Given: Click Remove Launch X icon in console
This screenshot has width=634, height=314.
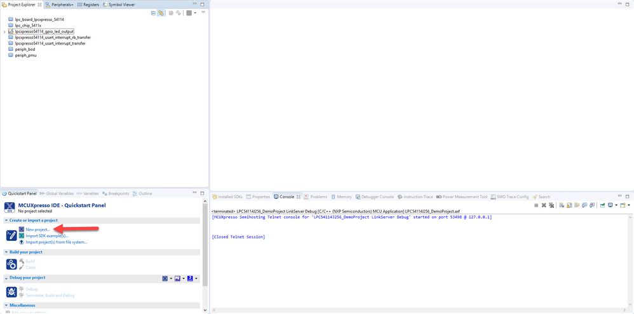Looking at the screenshot, I should [x=544, y=205].
